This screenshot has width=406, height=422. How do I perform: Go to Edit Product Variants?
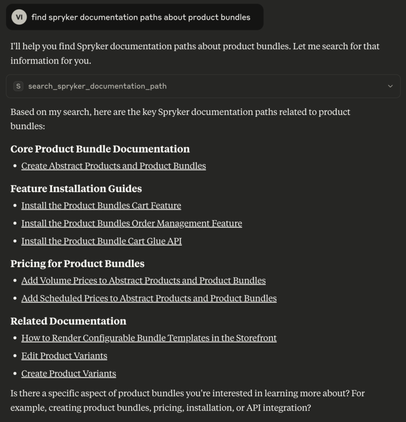pos(64,356)
